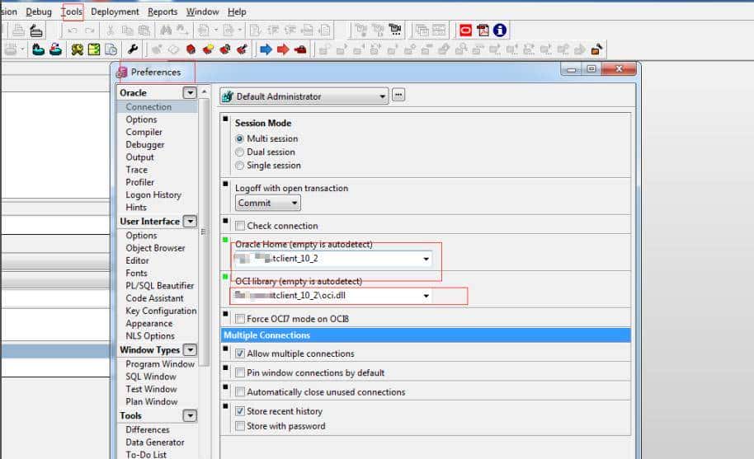Click the video camera macro icon

[x=395, y=30]
